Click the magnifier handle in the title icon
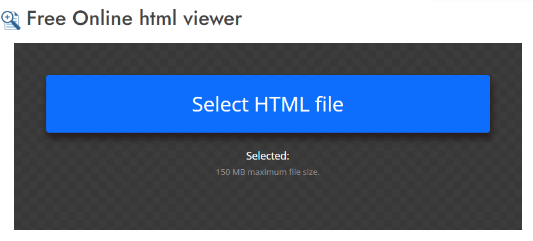Viewport: 533px width, 241px height. pyautogui.click(x=16, y=26)
